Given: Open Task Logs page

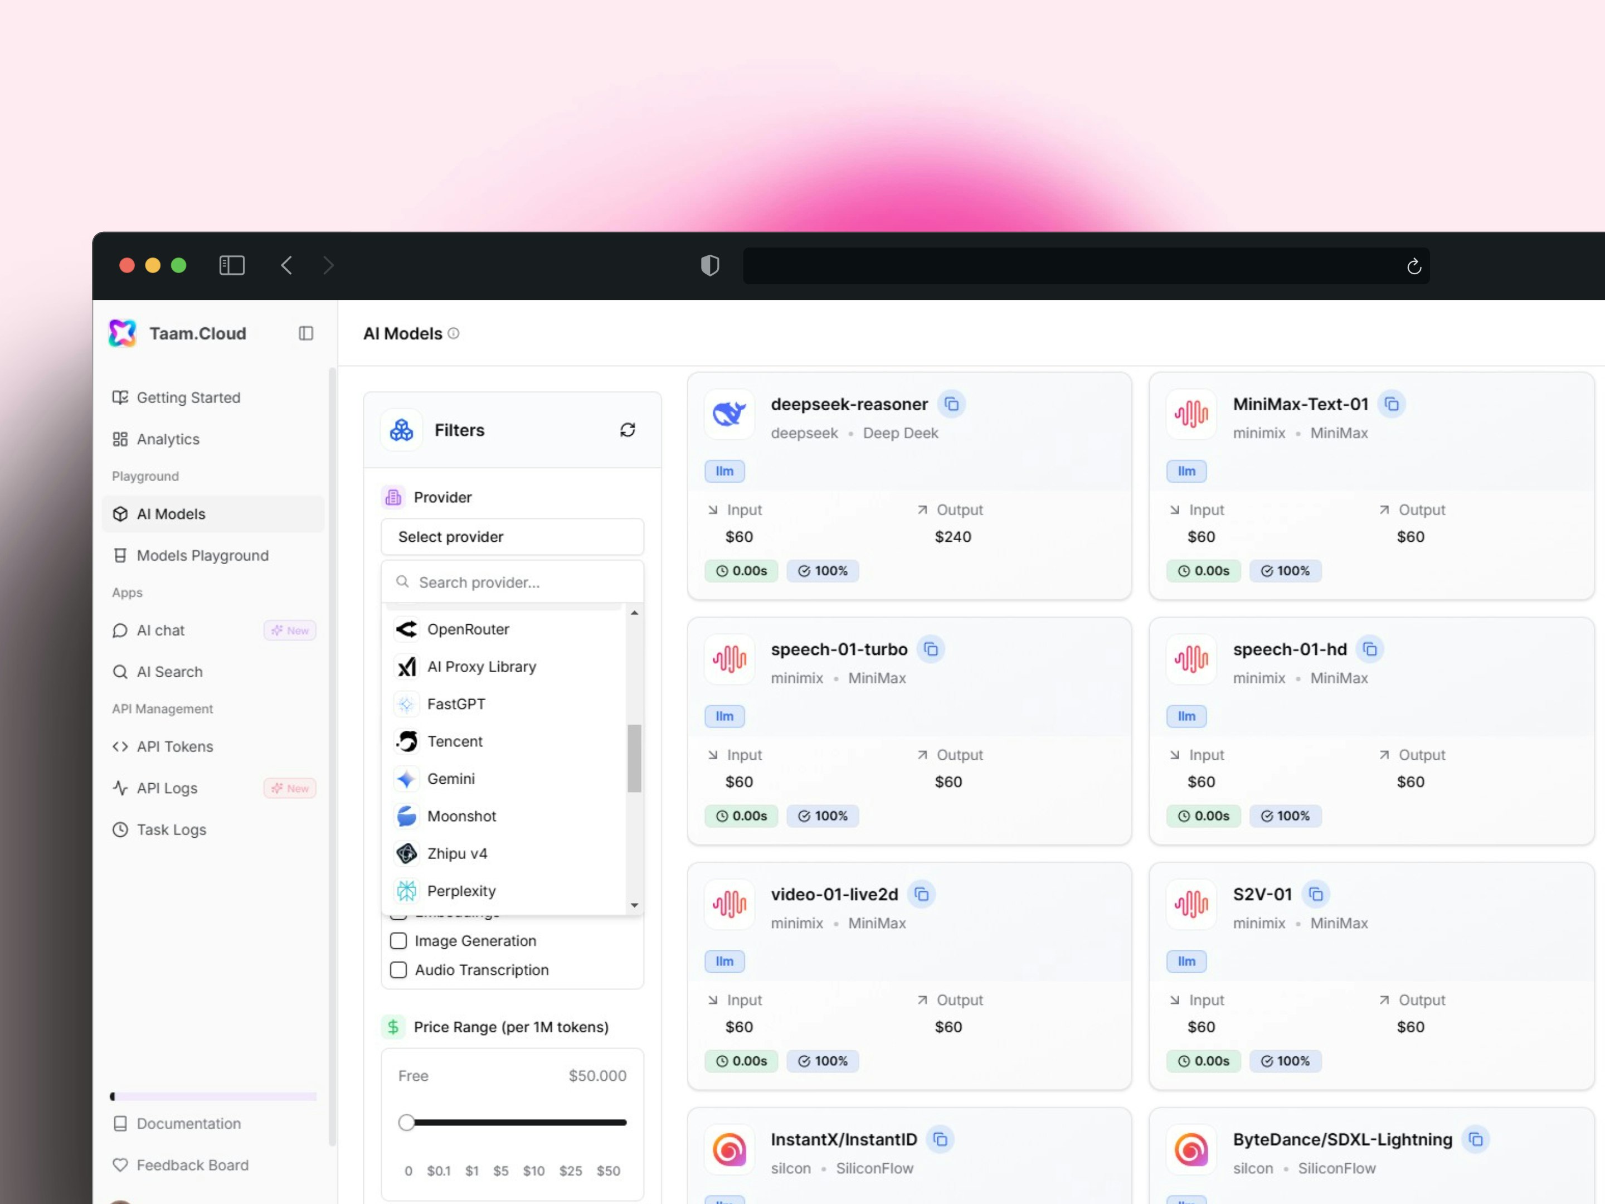Looking at the screenshot, I should point(213,829).
